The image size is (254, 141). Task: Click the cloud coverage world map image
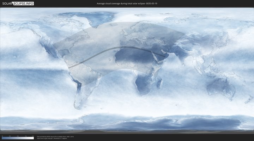coord(127,70)
